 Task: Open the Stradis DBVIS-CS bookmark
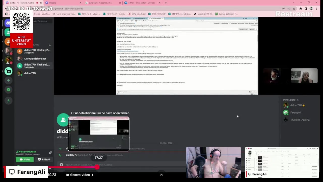[203, 14]
